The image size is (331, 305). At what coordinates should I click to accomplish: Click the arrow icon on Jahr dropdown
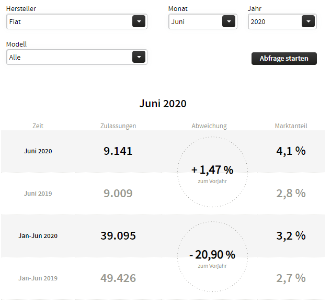tap(308, 21)
